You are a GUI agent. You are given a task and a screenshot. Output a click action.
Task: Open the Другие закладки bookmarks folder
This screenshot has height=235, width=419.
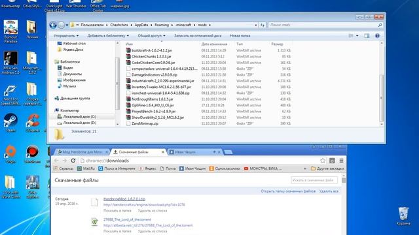click(x=327, y=168)
